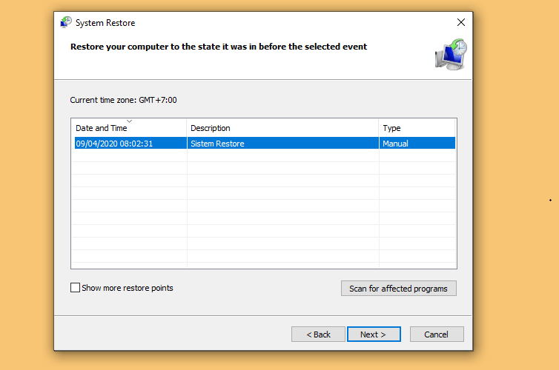Click the restore computer clock icon
Image resolution: width=559 pixels, height=370 pixels.
451,55
